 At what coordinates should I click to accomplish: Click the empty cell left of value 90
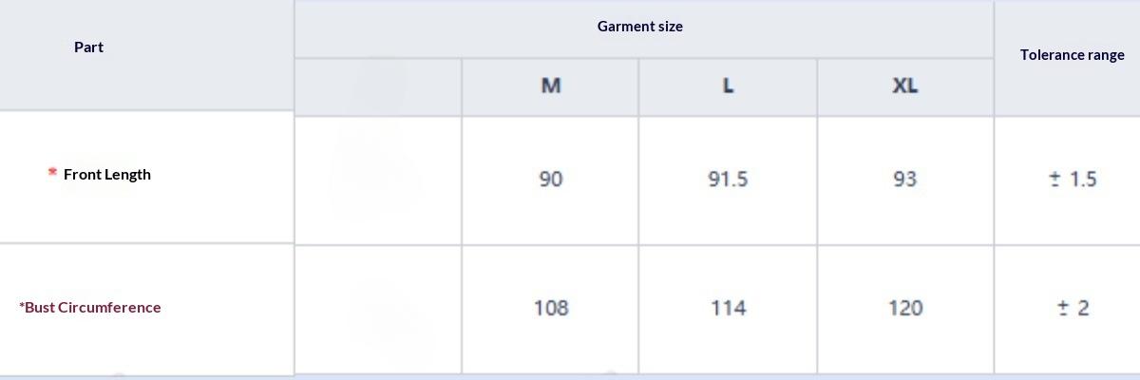click(x=378, y=180)
